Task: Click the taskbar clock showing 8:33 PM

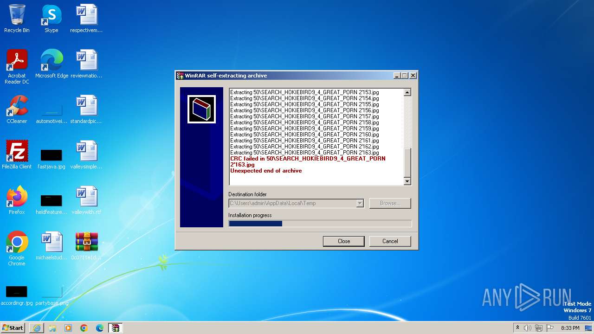Action: 570,328
